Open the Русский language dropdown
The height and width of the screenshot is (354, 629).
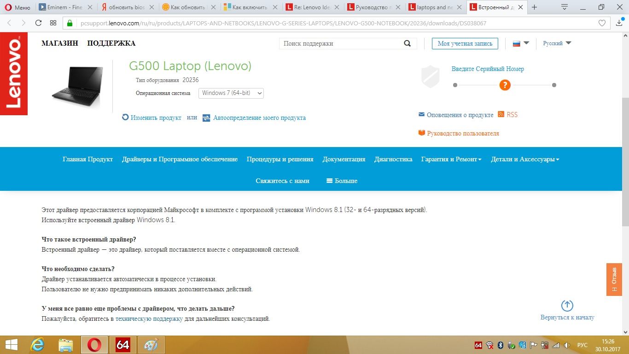[557, 43]
